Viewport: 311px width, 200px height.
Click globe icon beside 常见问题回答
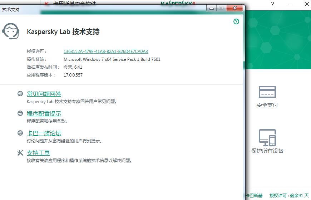[x=20, y=93]
